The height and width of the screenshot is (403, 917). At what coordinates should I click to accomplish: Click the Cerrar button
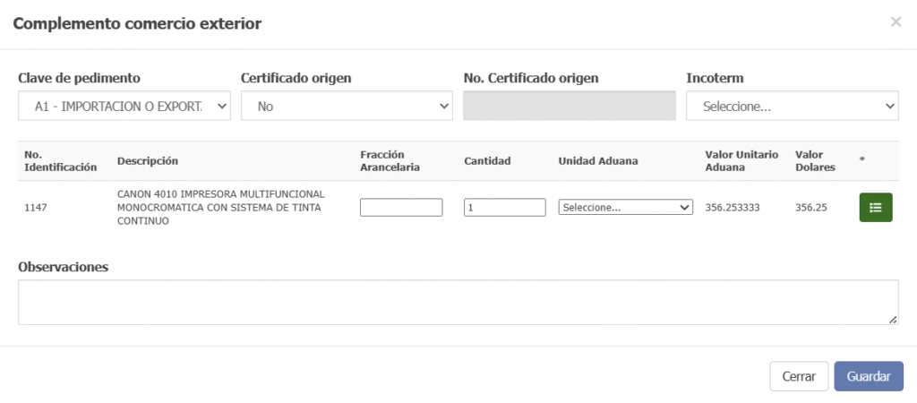[x=798, y=376]
